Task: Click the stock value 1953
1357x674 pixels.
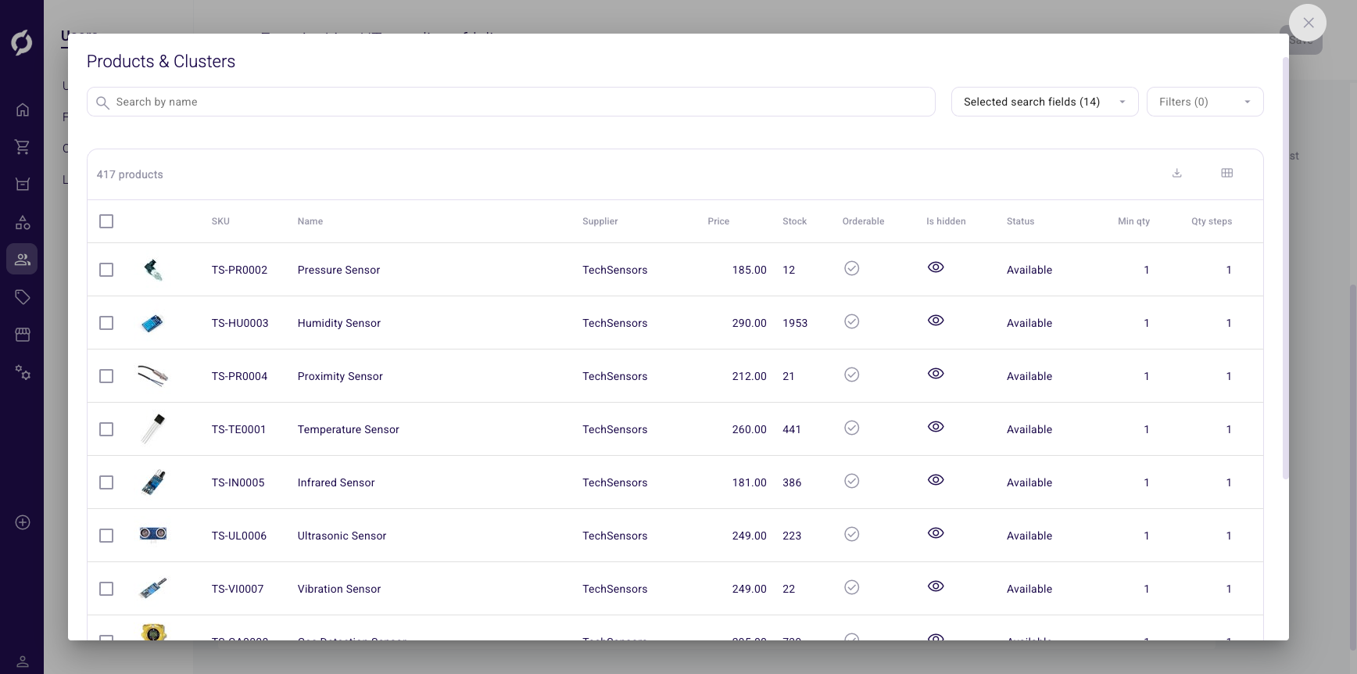Action: tap(795, 323)
